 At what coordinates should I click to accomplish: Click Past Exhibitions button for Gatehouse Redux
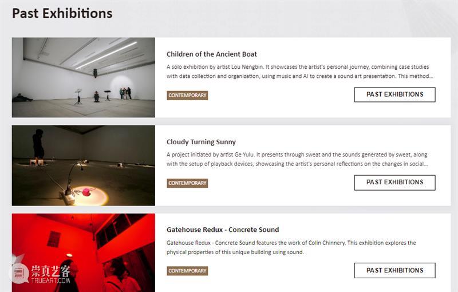click(x=394, y=270)
